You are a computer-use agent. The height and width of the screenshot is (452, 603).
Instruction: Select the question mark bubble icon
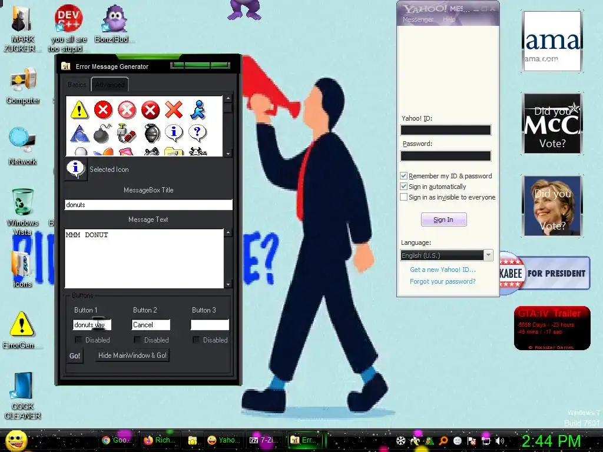coord(198,132)
